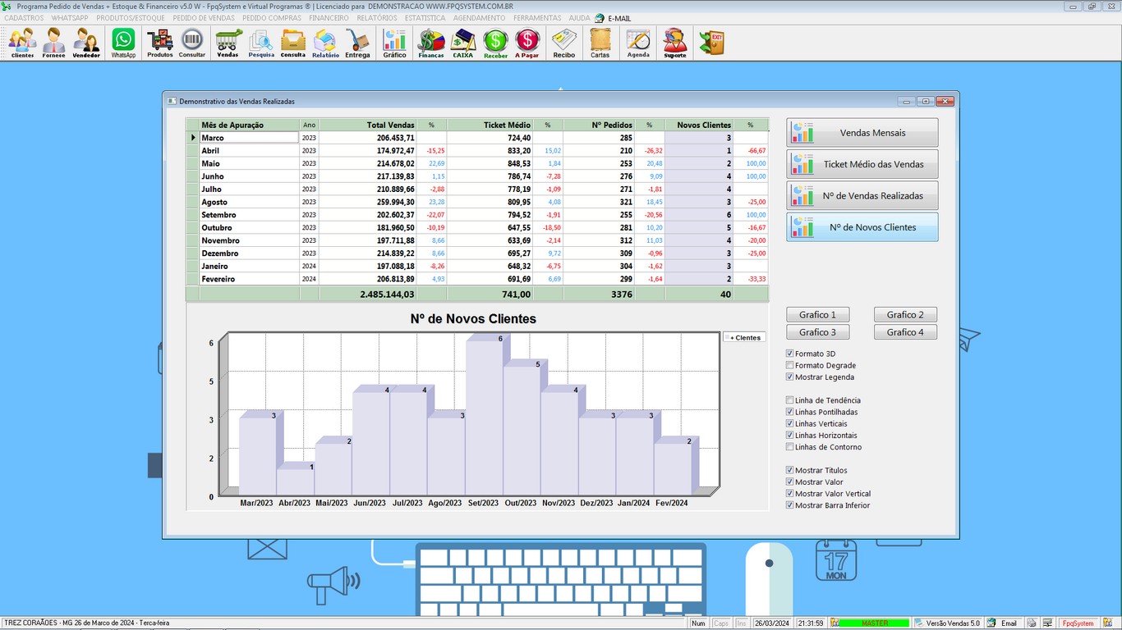Toggle the Formato 3D checkbox
Viewport: 1122px width, 630px height.
tap(790, 354)
